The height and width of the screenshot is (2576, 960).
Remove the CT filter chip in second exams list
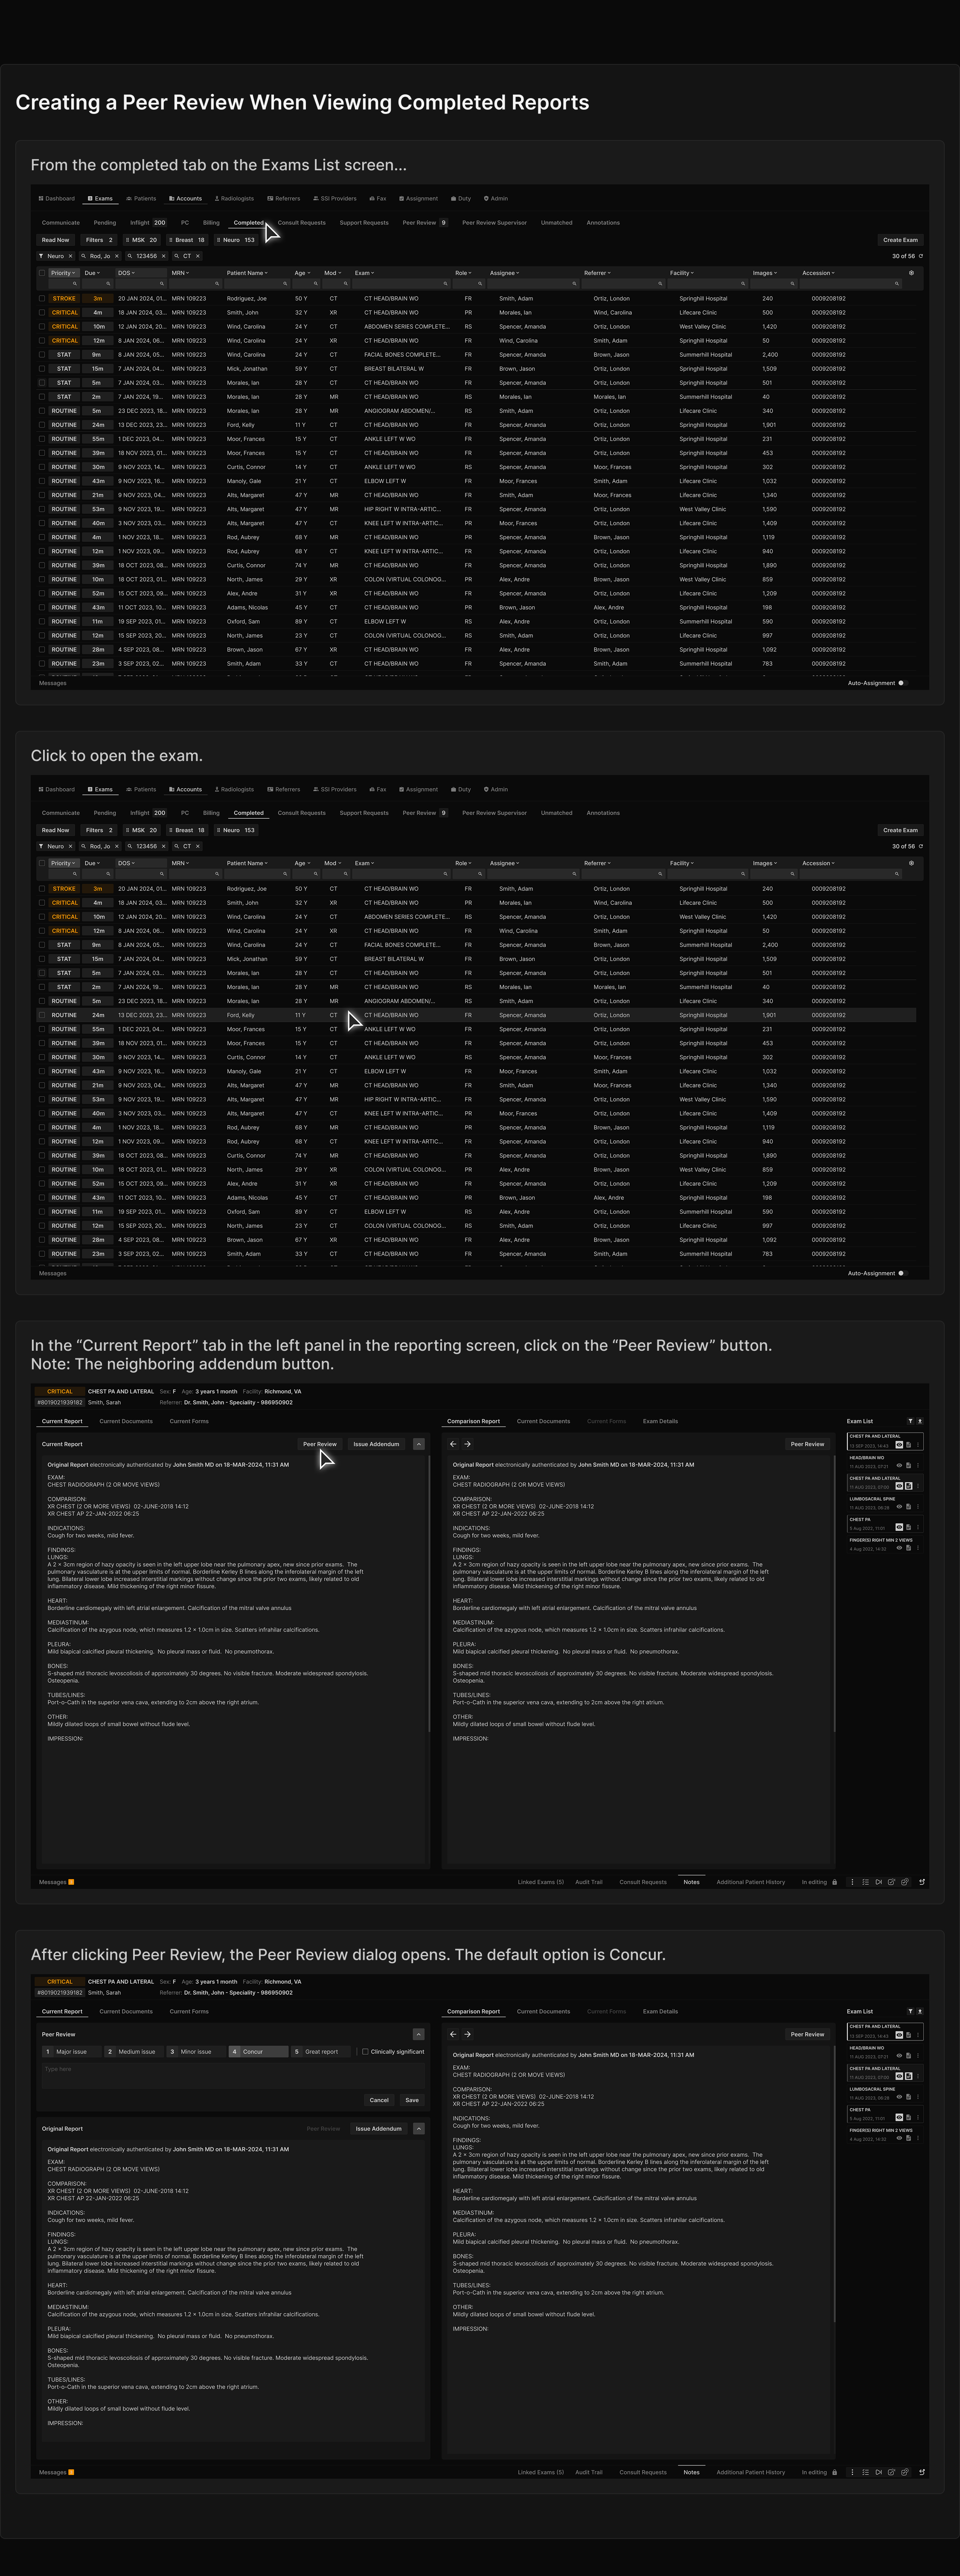point(198,846)
